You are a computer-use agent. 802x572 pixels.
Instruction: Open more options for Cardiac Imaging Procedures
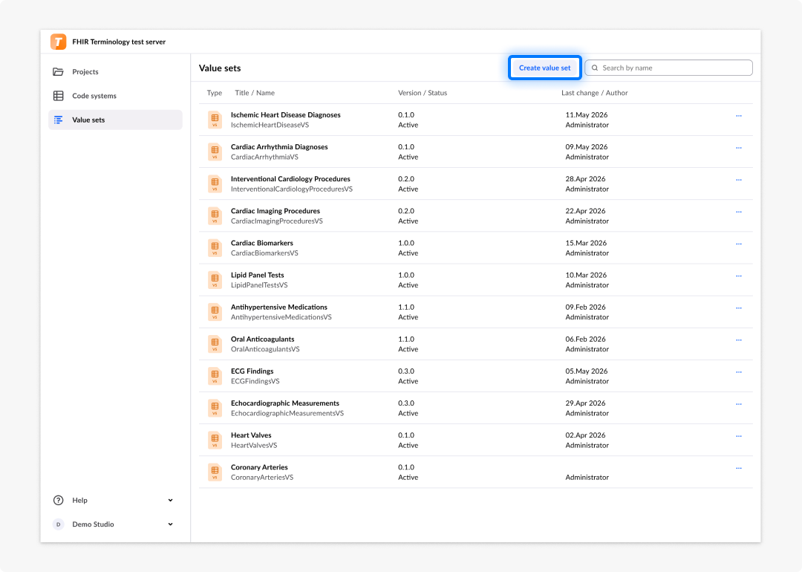(739, 212)
